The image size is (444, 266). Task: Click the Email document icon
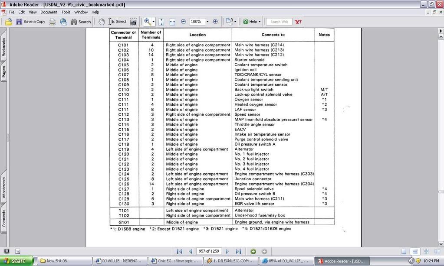pyautogui.click(x=63, y=22)
